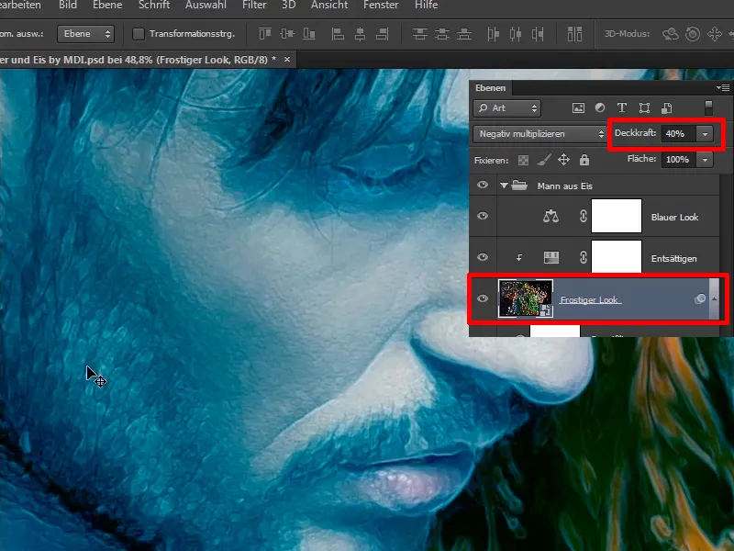Toggle layer filtering switch on/off
This screenshot has width=734, height=551.
point(708,107)
